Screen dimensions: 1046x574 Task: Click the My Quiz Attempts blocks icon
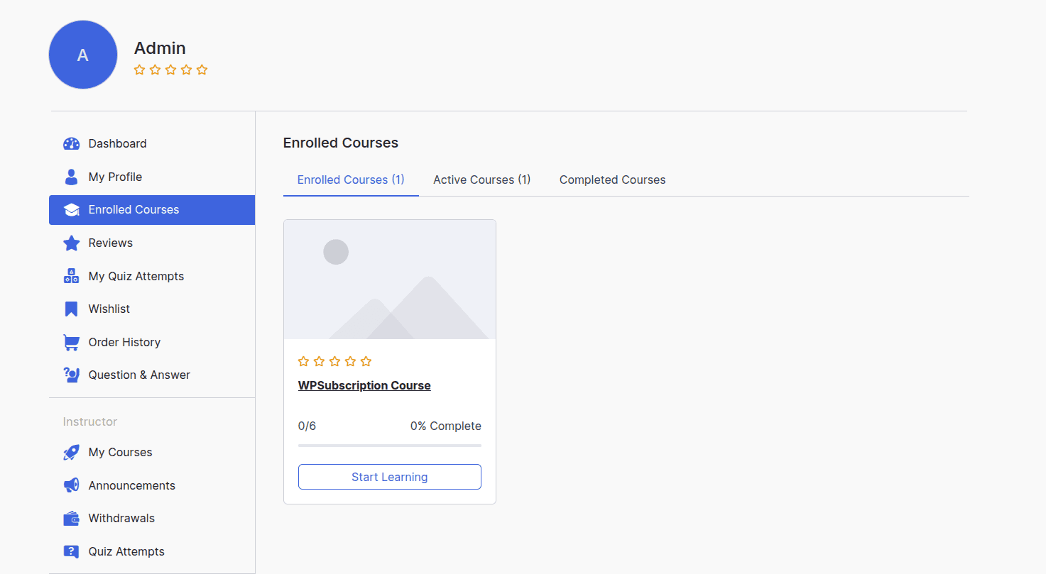point(71,276)
